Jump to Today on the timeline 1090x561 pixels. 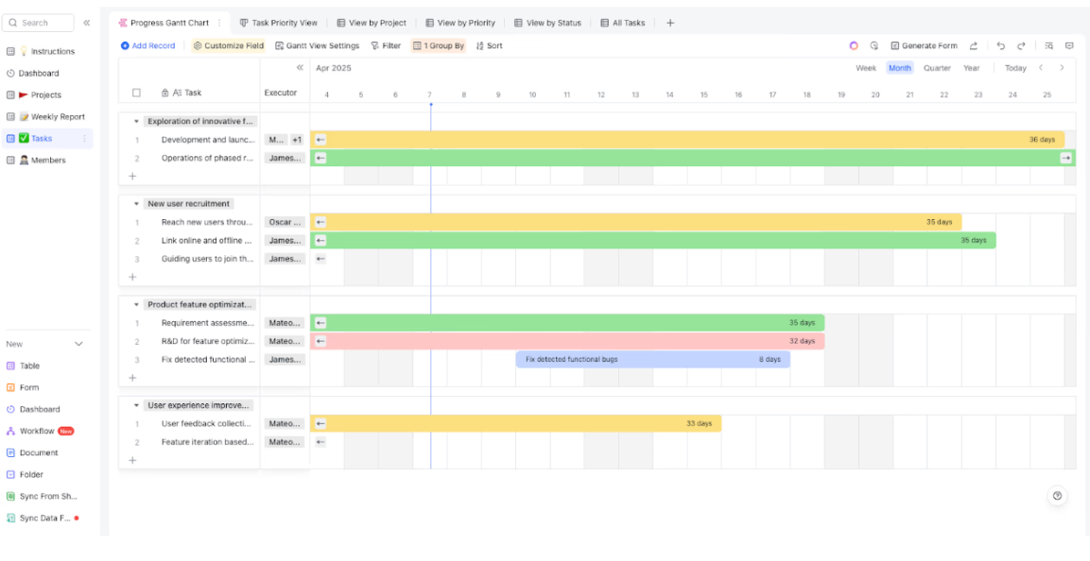[1015, 68]
